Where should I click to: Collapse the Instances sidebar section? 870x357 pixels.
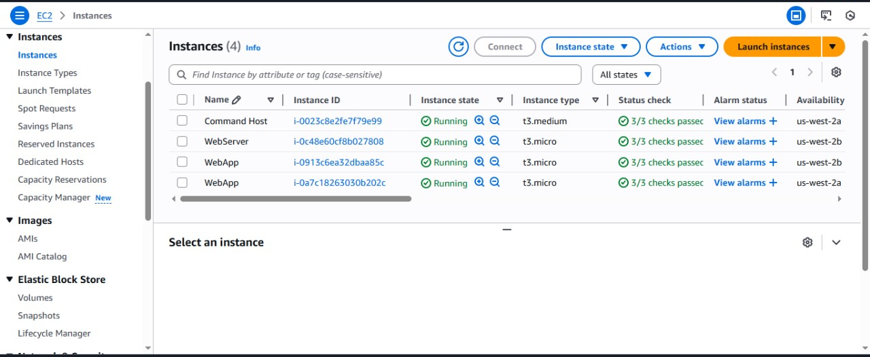coord(10,37)
